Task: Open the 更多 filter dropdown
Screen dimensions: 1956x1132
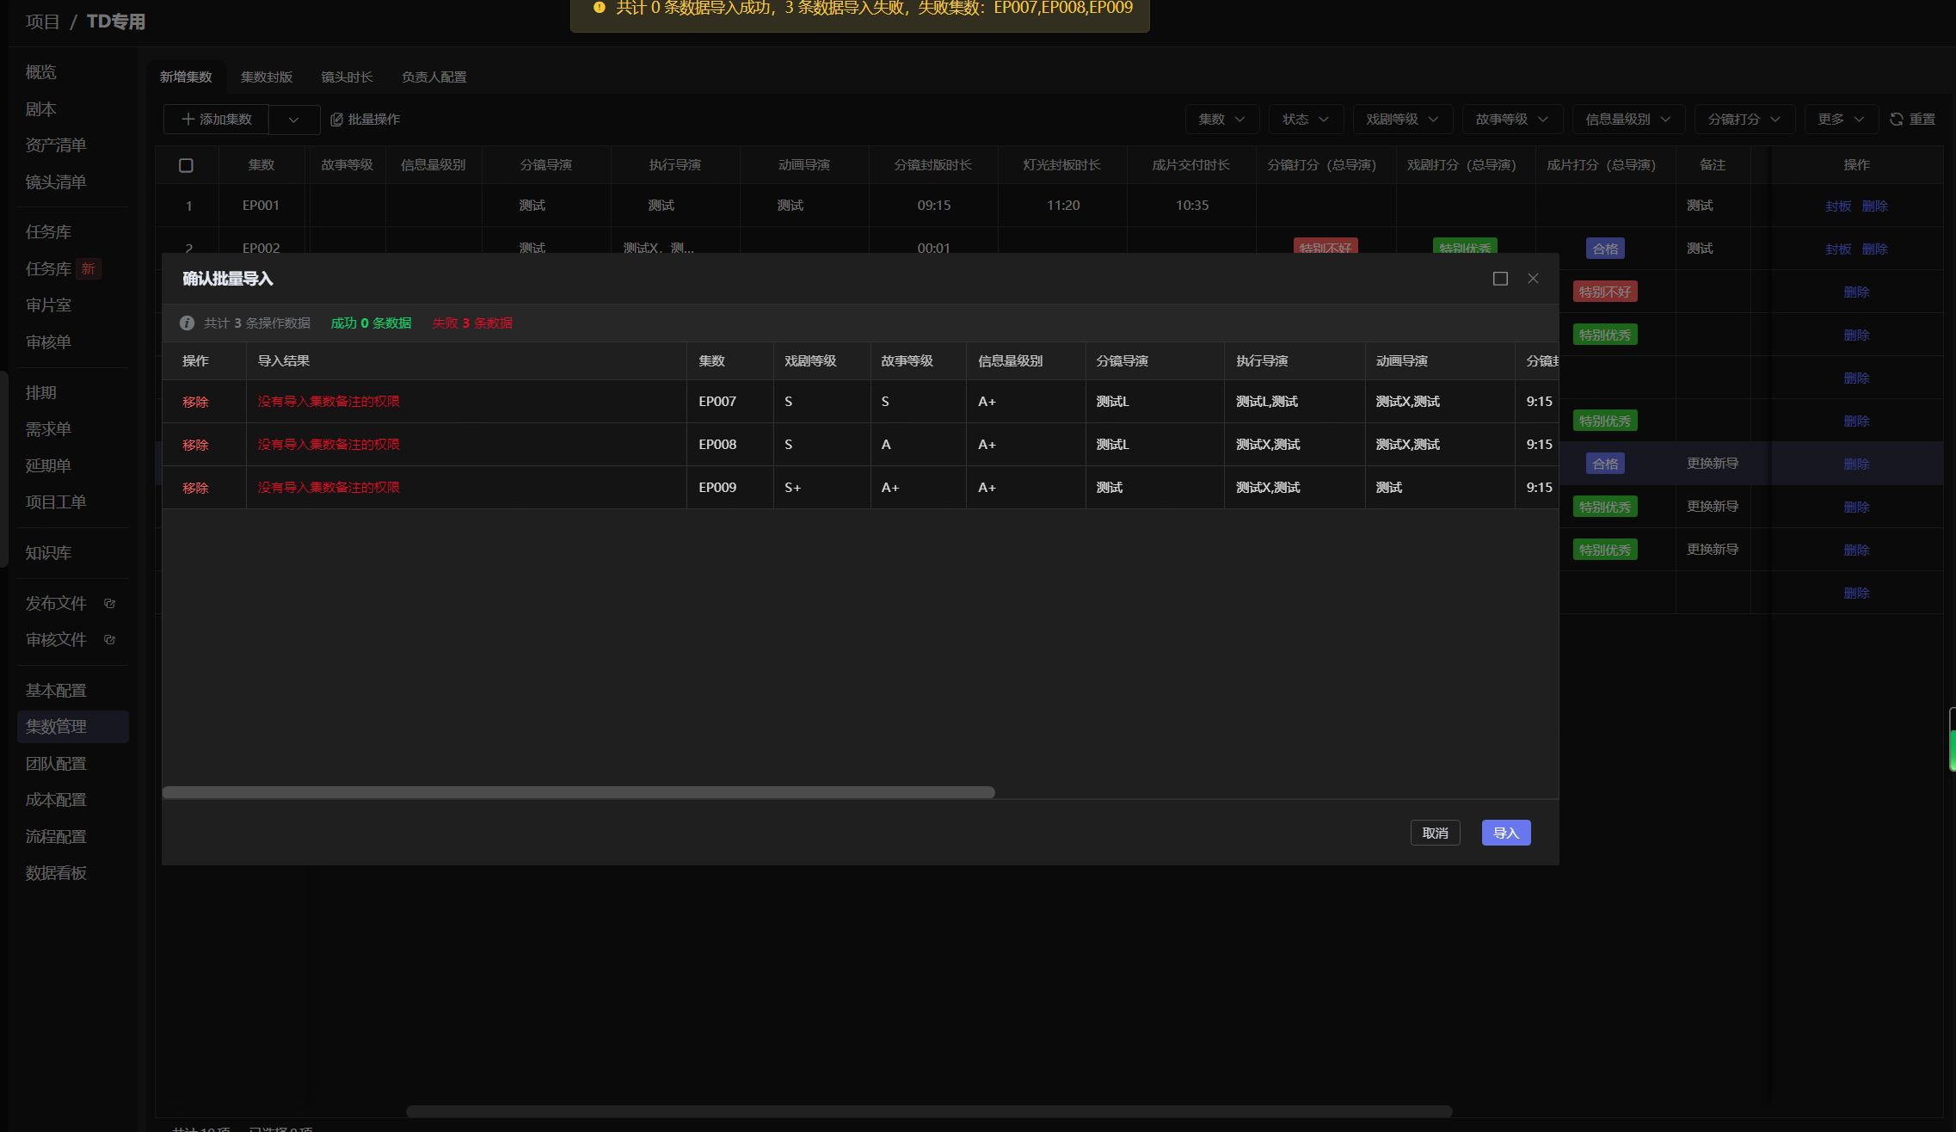Action: pos(1842,120)
